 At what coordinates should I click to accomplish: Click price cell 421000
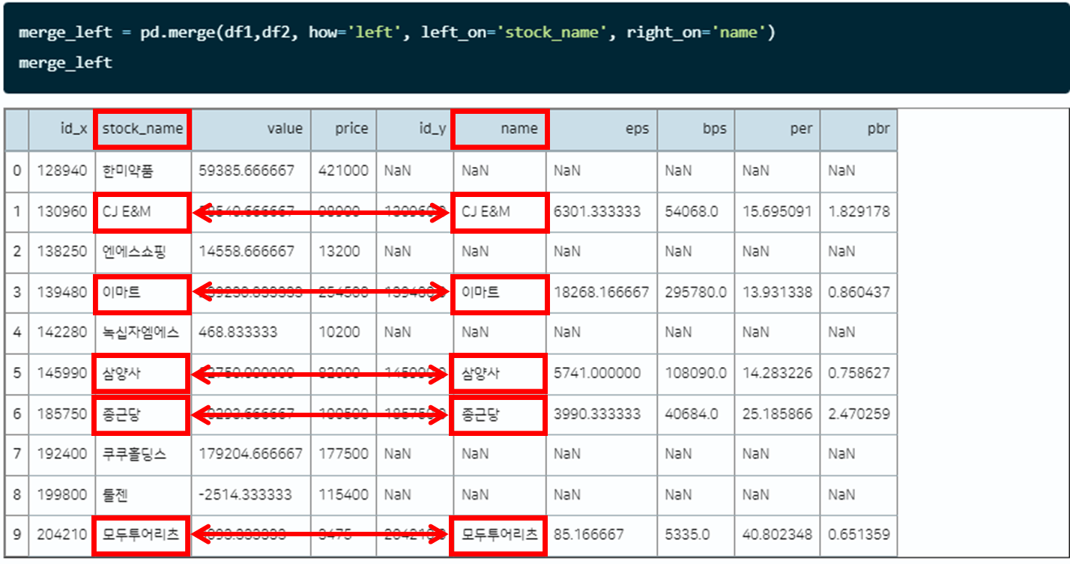click(x=344, y=171)
